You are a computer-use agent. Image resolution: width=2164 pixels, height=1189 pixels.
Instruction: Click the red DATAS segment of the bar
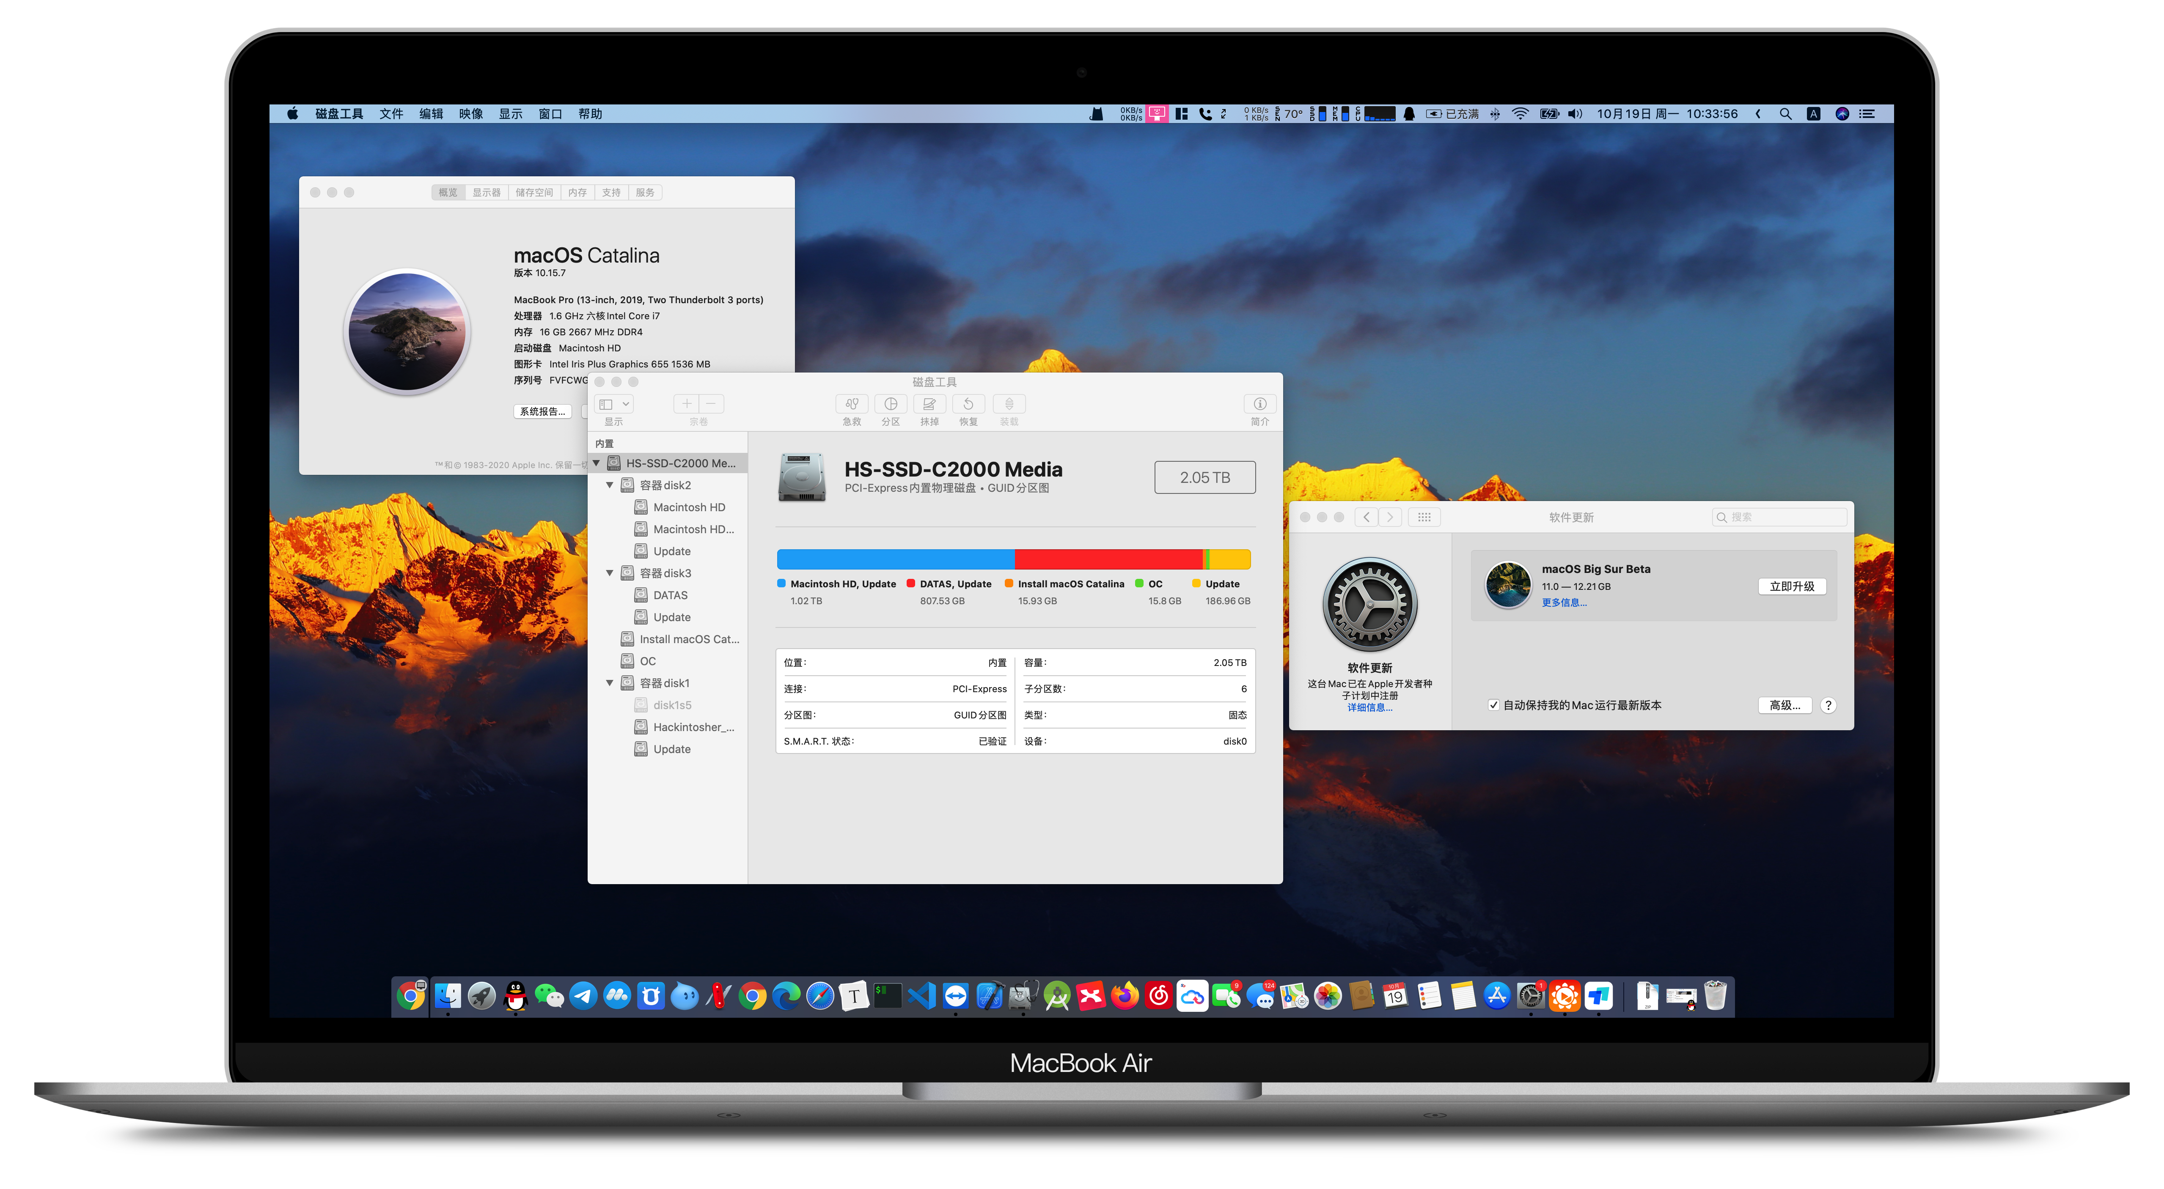click(x=1108, y=559)
